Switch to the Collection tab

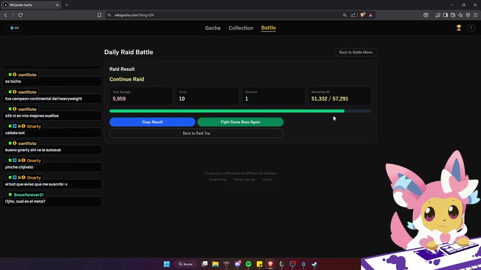pos(241,28)
